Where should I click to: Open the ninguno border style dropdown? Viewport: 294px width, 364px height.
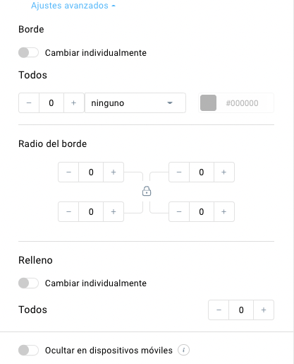tap(135, 103)
